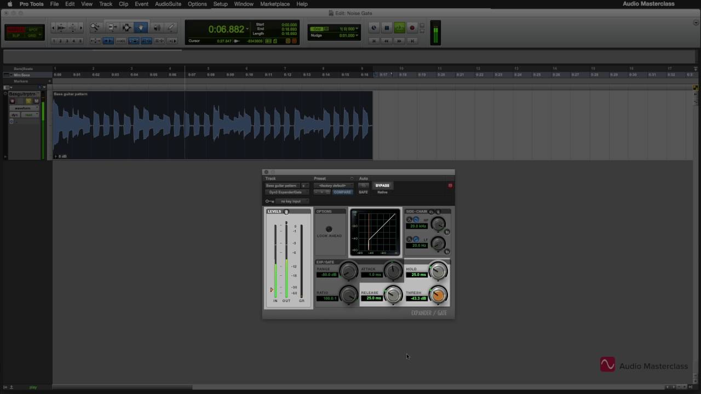Open the Nudge value dropdown
This screenshot has height=394, width=701.
click(x=357, y=36)
